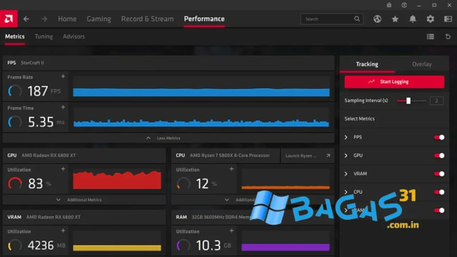This screenshot has height=257, width=457.
Task: Toggle GPU metric tracking switch
Action: pyautogui.click(x=439, y=156)
